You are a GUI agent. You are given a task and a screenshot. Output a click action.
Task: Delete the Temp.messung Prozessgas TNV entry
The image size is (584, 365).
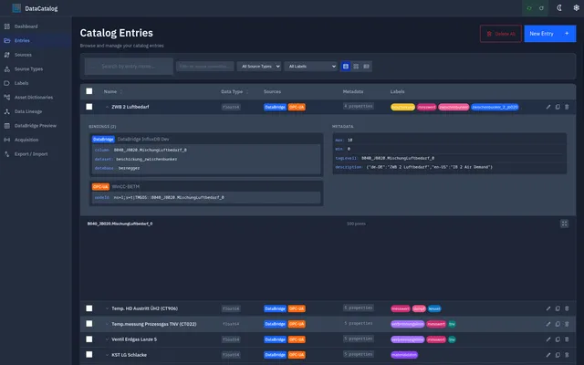pyautogui.click(x=567, y=324)
